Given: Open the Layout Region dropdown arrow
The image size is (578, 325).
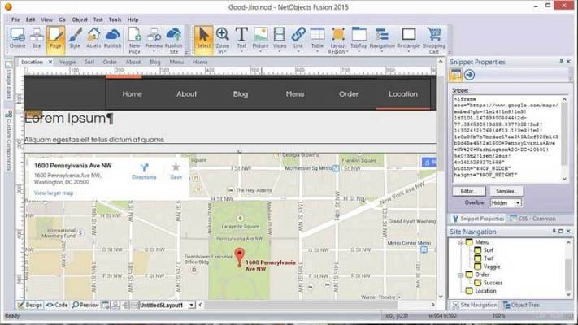Looking at the screenshot, I should tap(347, 52).
